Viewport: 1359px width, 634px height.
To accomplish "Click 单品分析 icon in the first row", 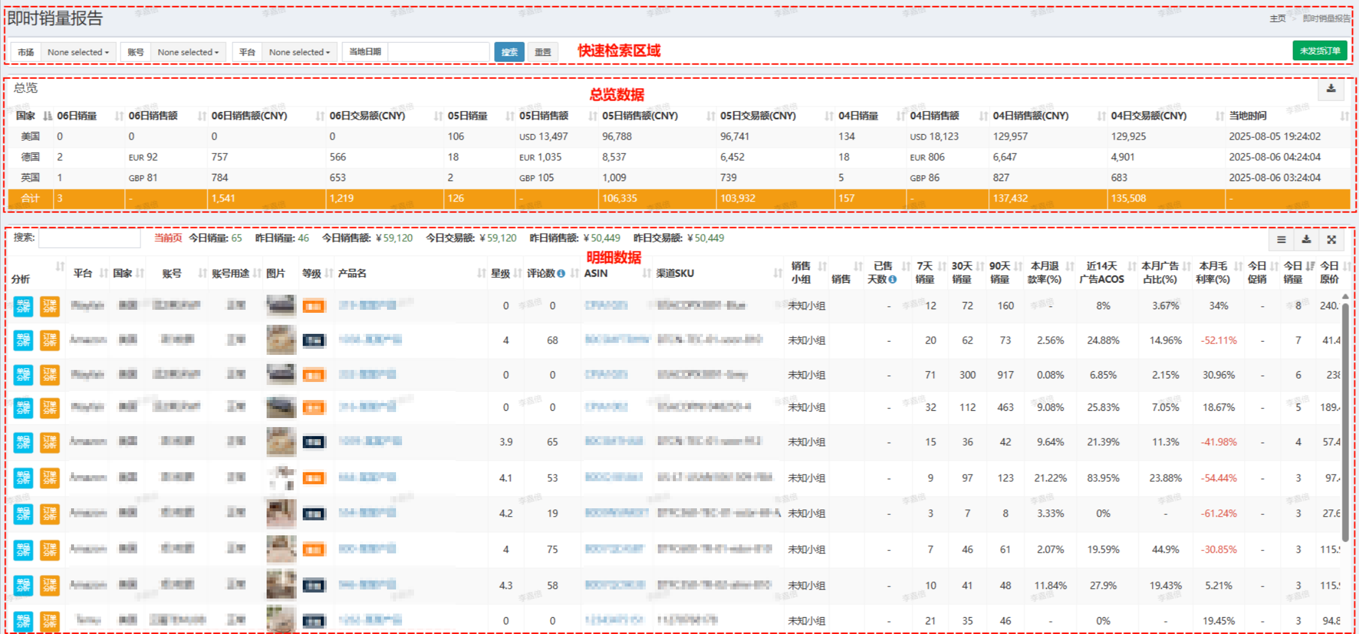I will pyautogui.click(x=23, y=306).
